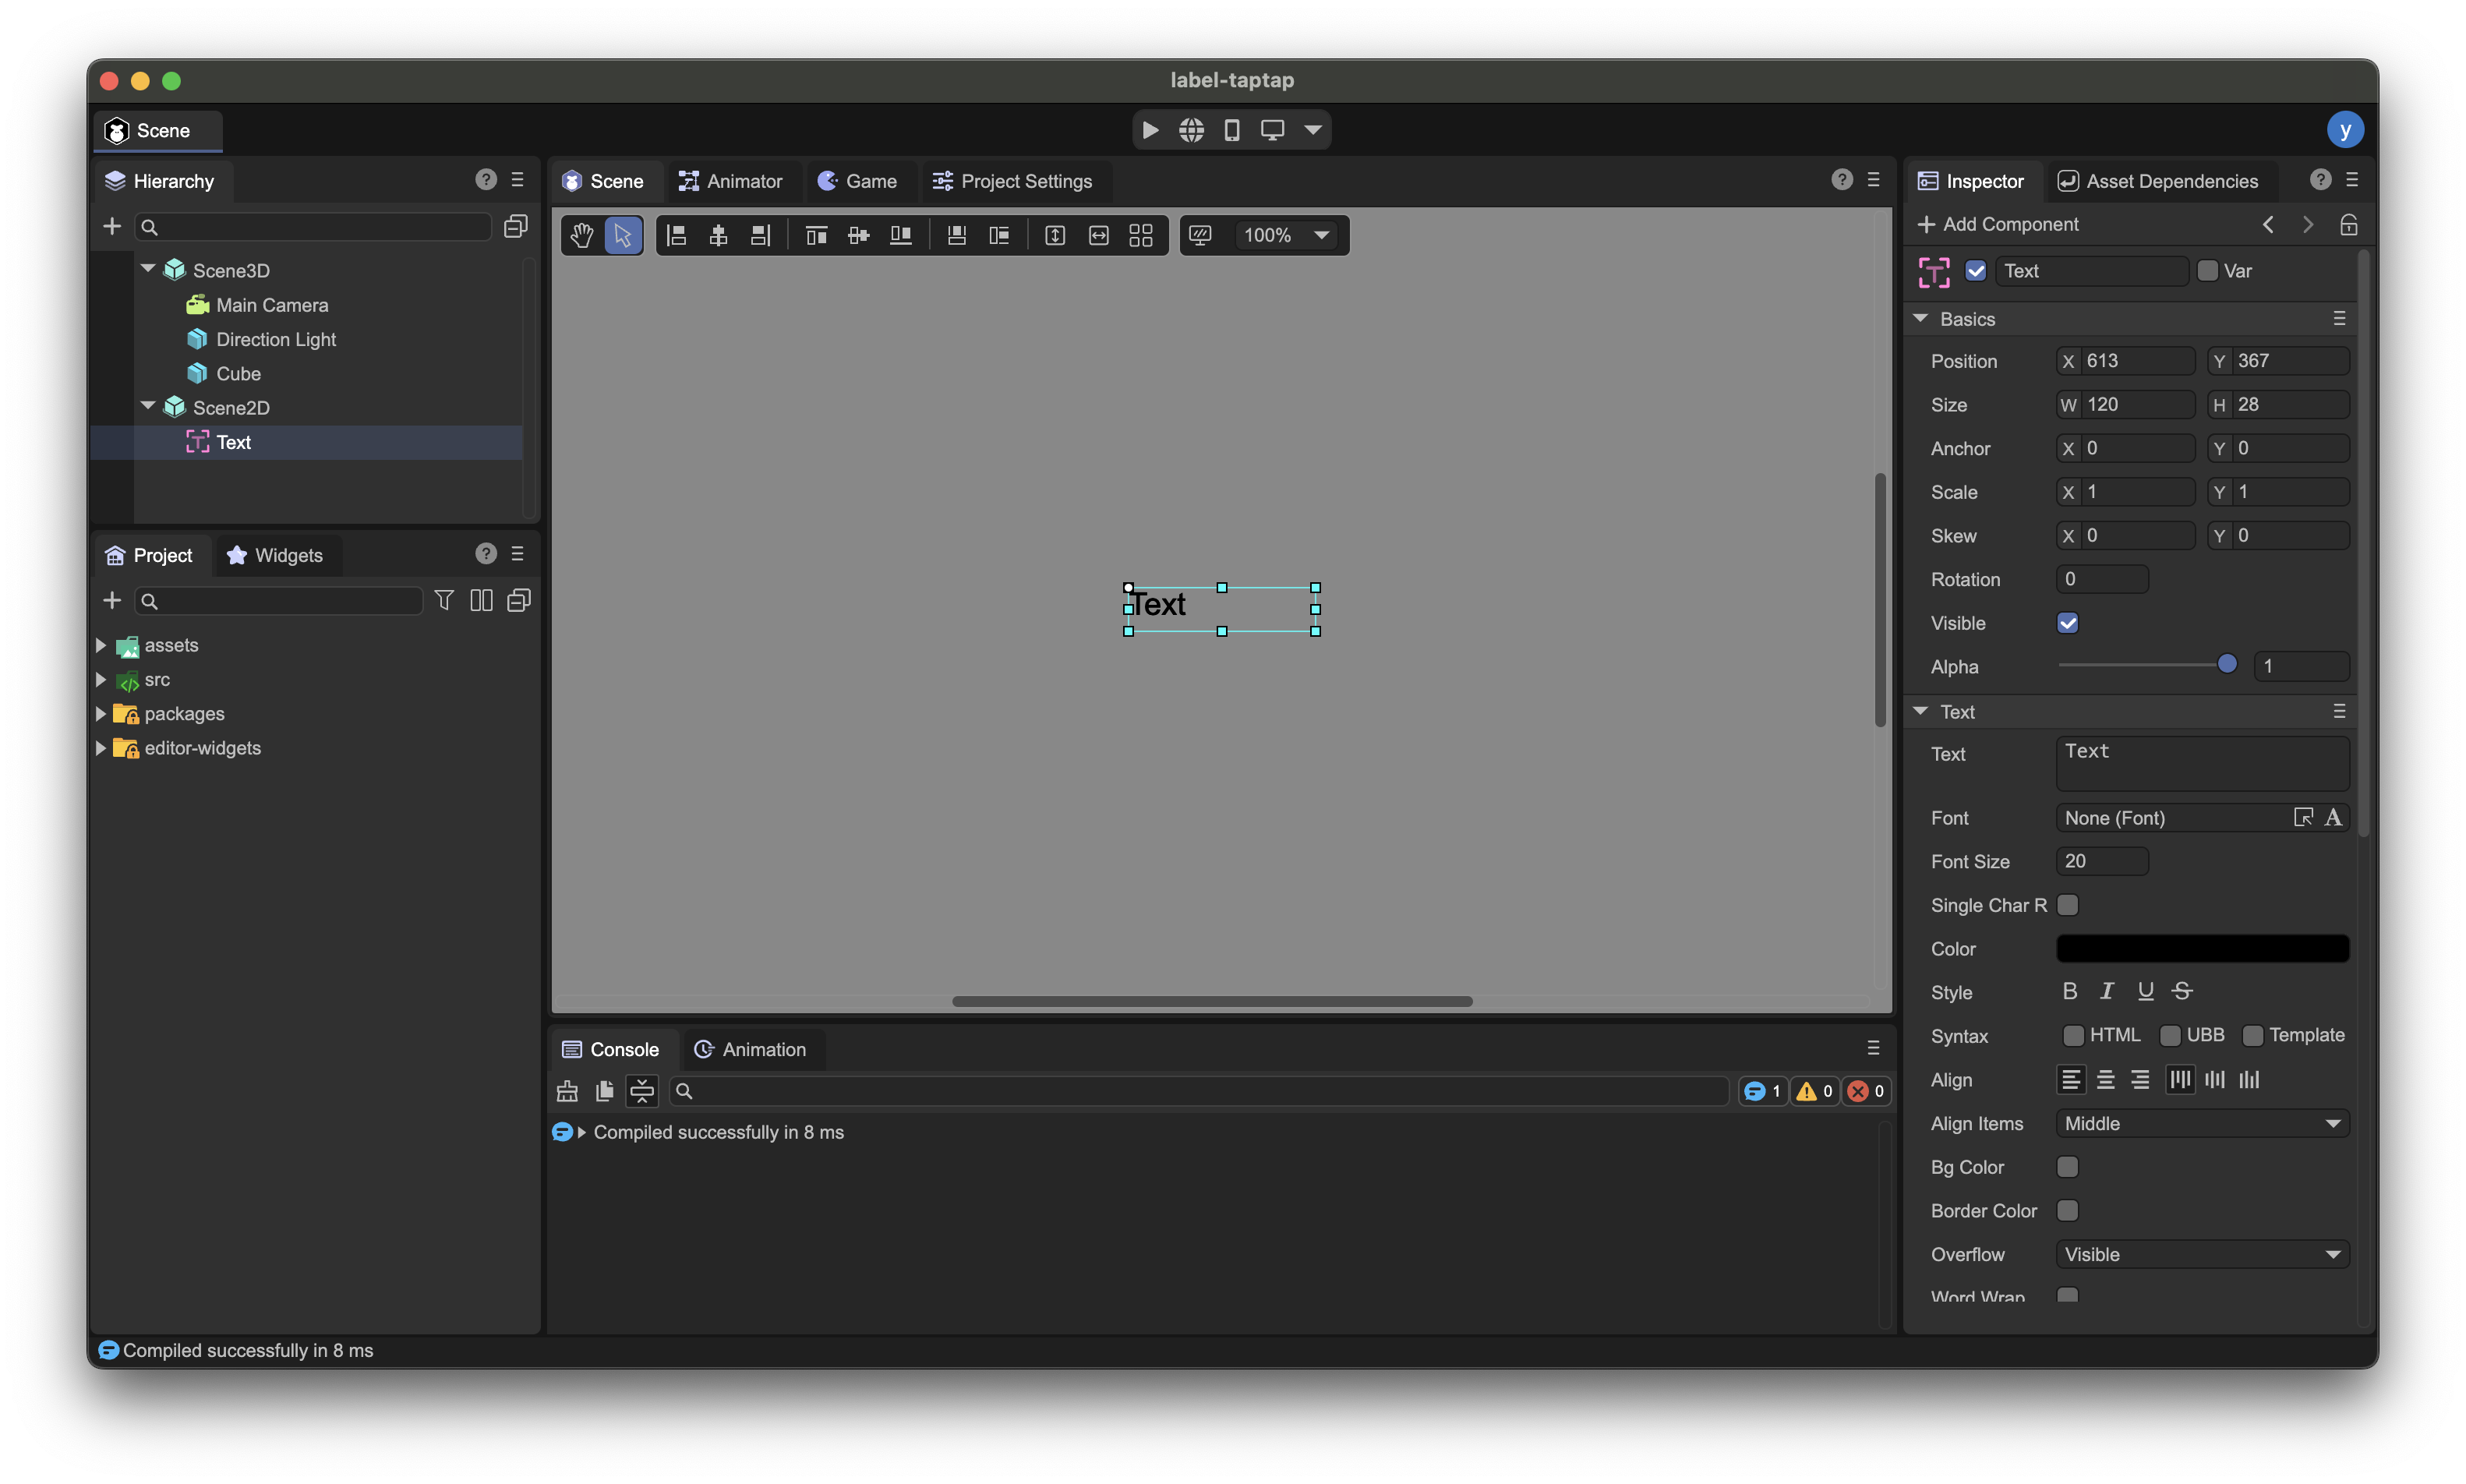Center-align text with Align icon
Image resolution: width=2466 pixels, height=1484 pixels.
pyautogui.click(x=2105, y=1079)
